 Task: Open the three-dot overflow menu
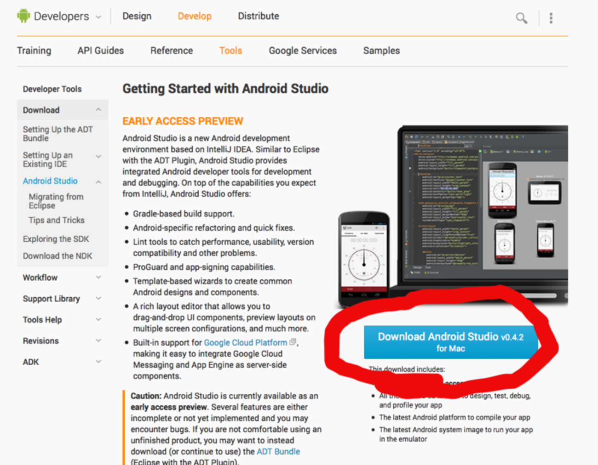[551, 18]
